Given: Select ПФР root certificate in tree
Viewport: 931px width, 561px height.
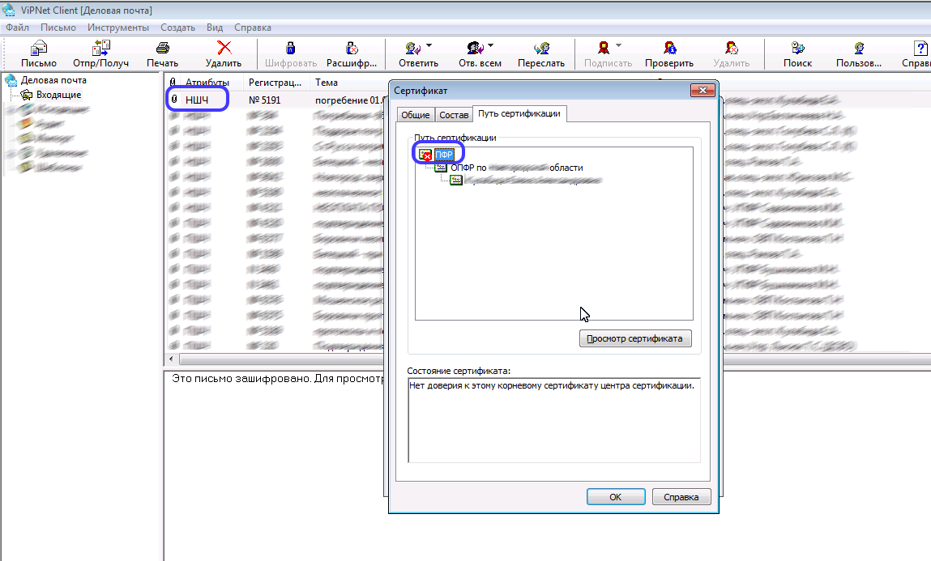Looking at the screenshot, I should pyautogui.click(x=444, y=155).
